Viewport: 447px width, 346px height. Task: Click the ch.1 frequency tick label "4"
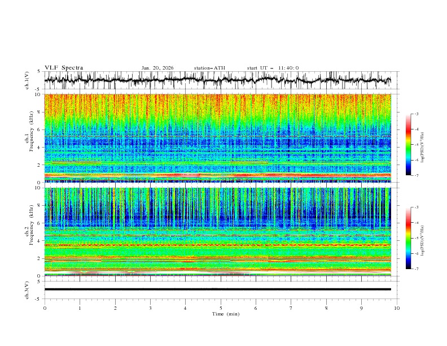coord(40,148)
